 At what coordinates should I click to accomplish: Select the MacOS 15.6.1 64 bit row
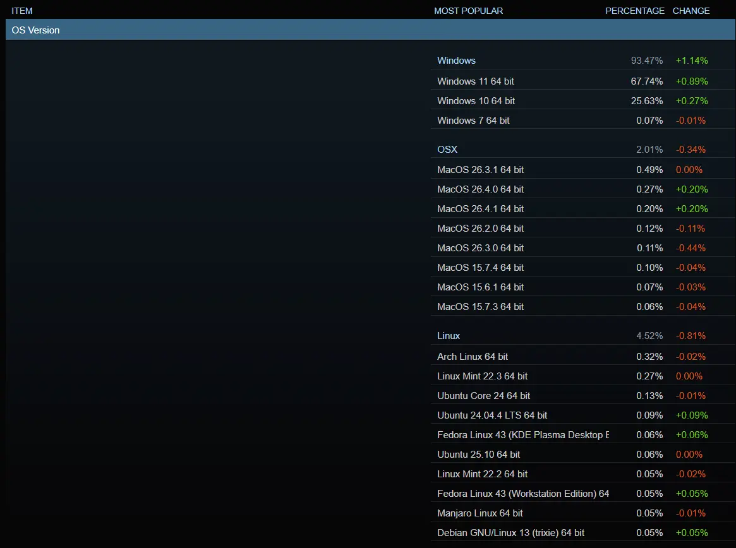[x=583, y=287]
